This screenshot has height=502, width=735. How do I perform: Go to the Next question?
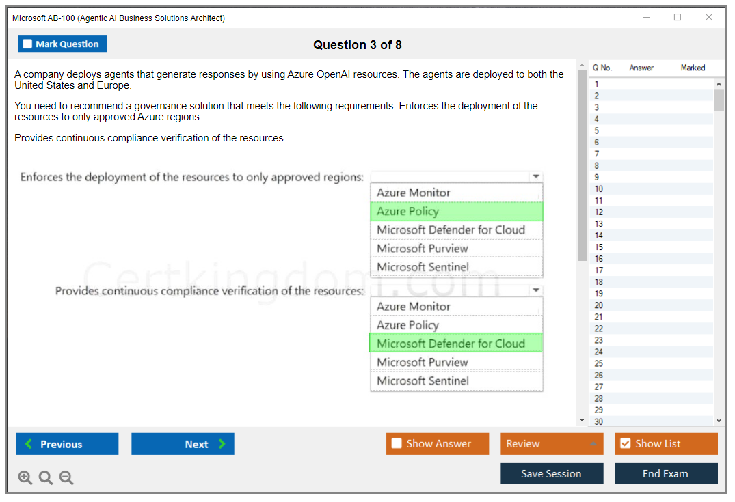[183, 444]
